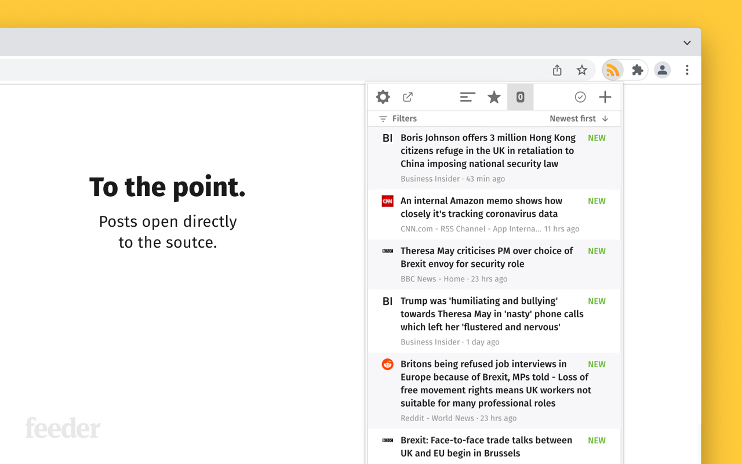Open Chrome's three-dot menu
Screen dimensions: 742x464
[687, 70]
